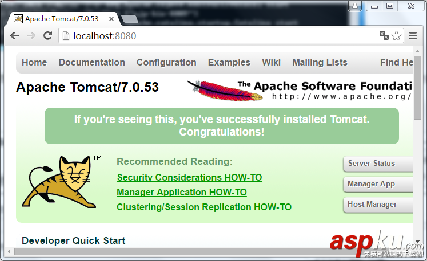Screen dimensions: 427x261
Task: Click the Developer Quick Start heading
Action: (74, 240)
